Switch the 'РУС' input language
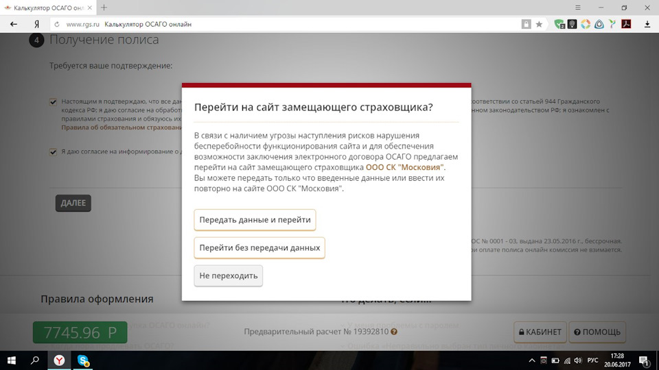The width and height of the screenshot is (659, 370). pyautogui.click(x=592, y=360)
